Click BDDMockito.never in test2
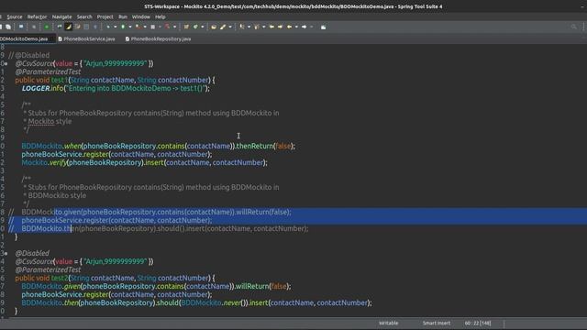 point(211,302)
